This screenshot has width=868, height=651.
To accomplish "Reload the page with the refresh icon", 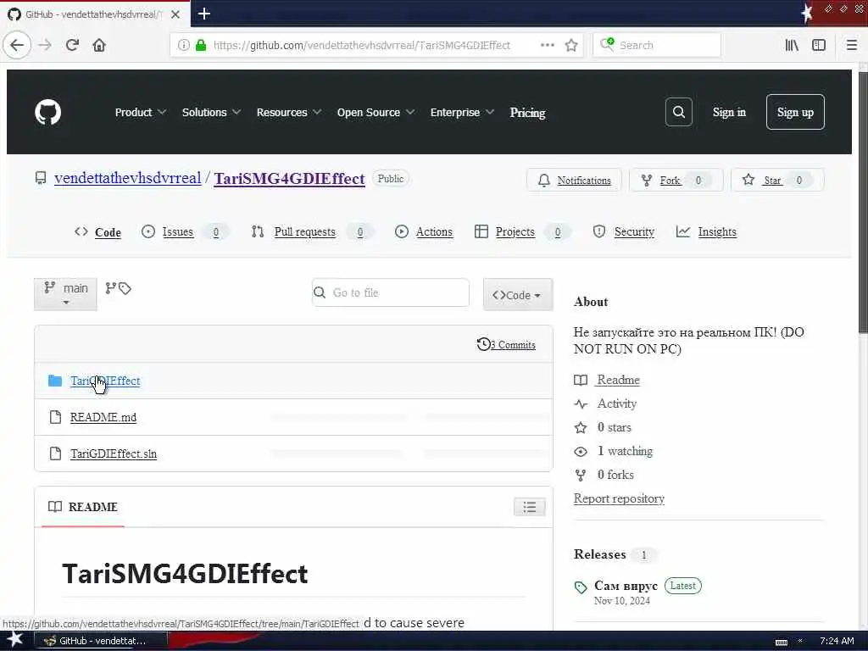I will [x=73, y=45].
